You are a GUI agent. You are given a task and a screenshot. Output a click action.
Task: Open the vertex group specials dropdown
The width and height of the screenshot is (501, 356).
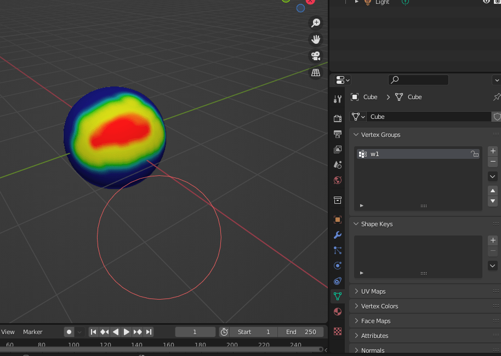click(492, 176)
